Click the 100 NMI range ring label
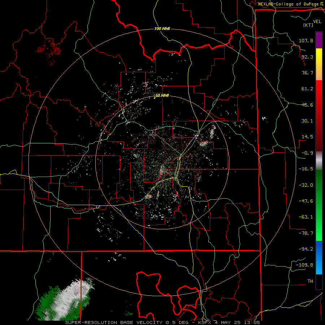325x325 pixels. [162, 29]
